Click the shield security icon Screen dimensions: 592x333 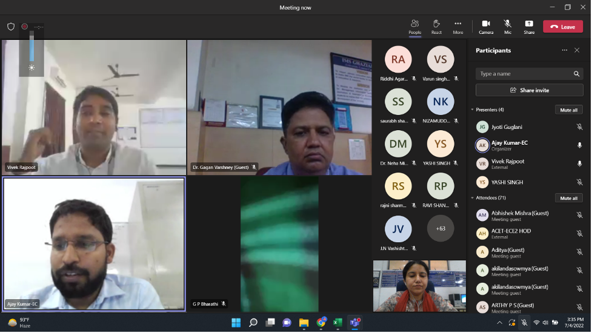click(11, 27)
